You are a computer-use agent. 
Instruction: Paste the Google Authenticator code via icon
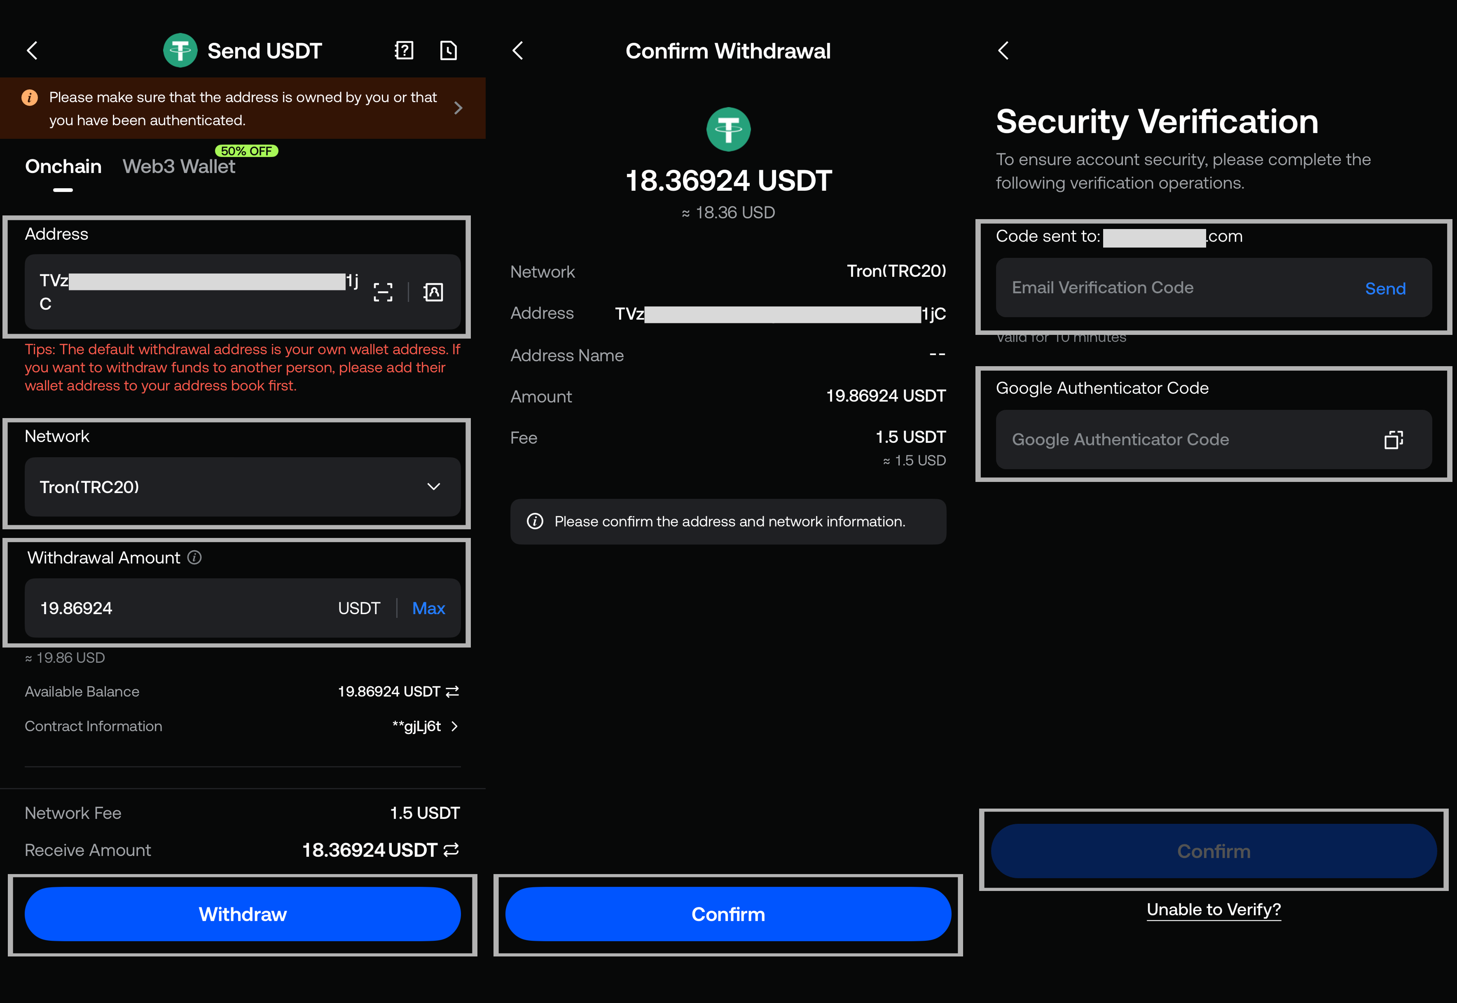point(1394,440)
